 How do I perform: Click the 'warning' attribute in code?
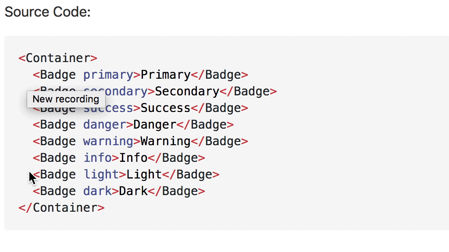(x=108, y=141)
